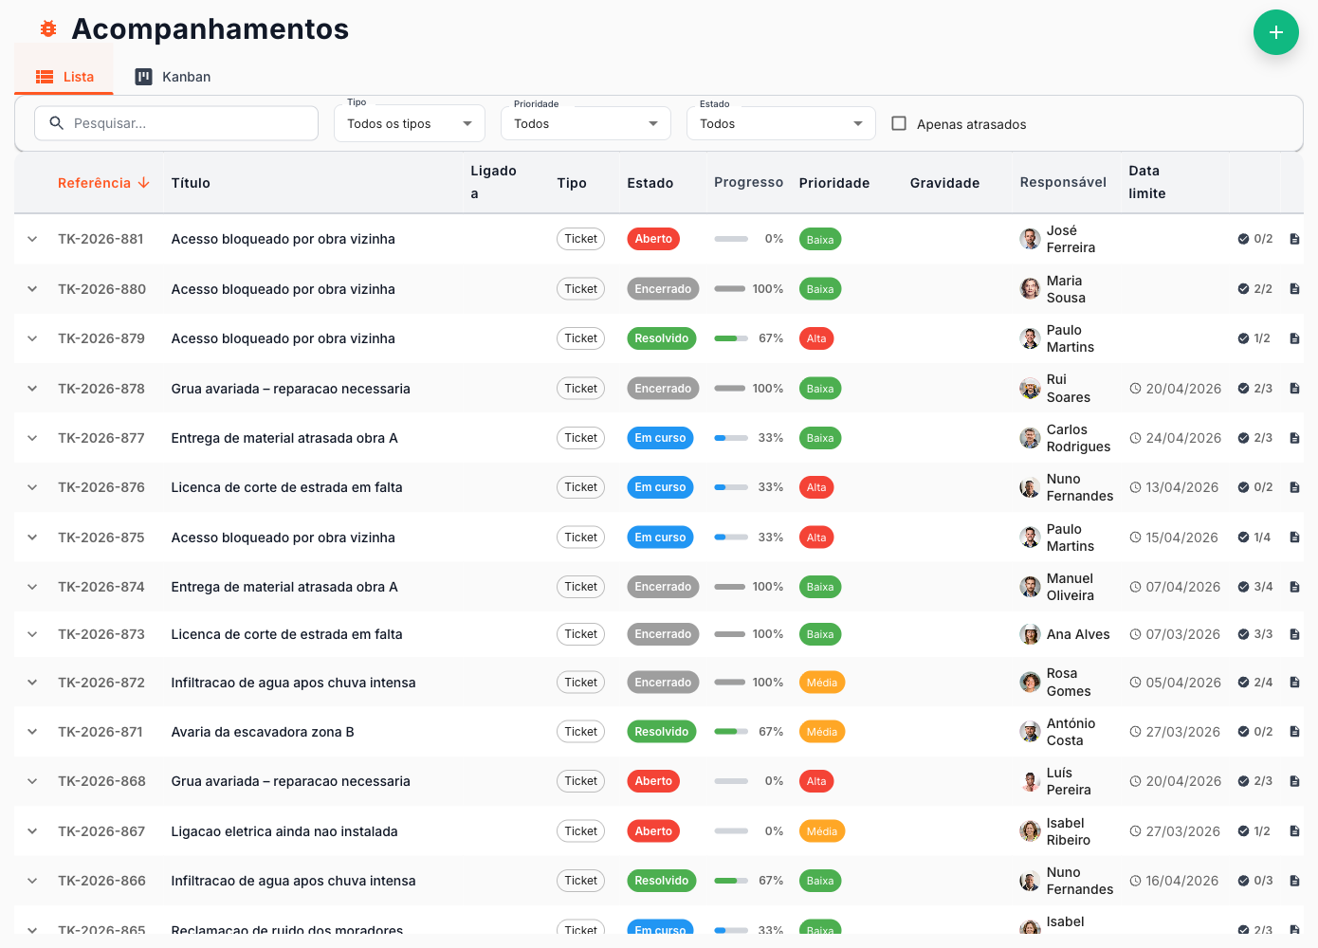Click the green add new button
Viewport: 1318px width, 948px height.
point(1275,32)
